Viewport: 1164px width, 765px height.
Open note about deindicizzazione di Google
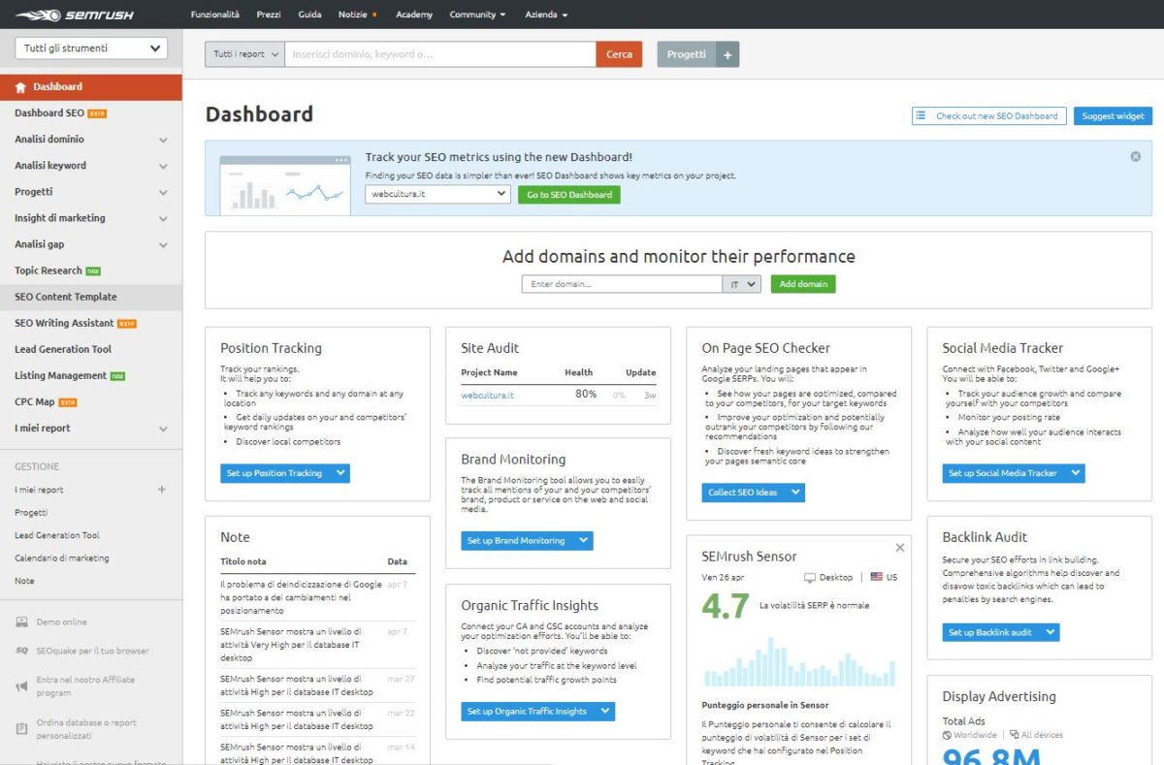point(302,597)
